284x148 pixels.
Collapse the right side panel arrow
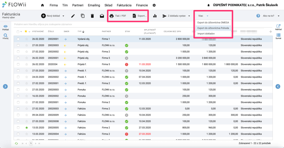click(278, 87)
